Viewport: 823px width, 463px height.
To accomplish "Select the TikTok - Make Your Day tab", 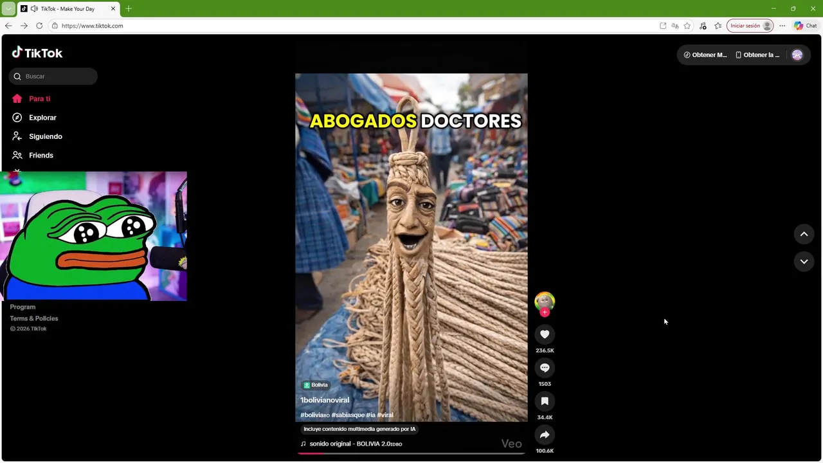I will 68,9.
